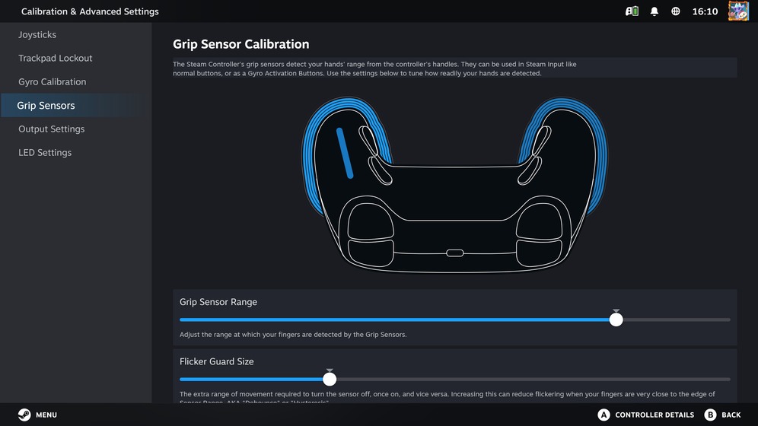Click the Grip Sensor Calibration heading
The height and width of the screenshot is (426, 758).
240,44
